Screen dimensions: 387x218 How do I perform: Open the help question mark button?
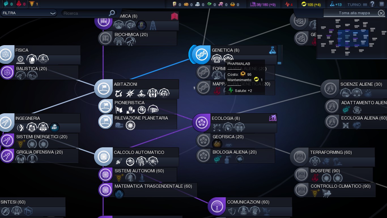(x=372, y=4)
